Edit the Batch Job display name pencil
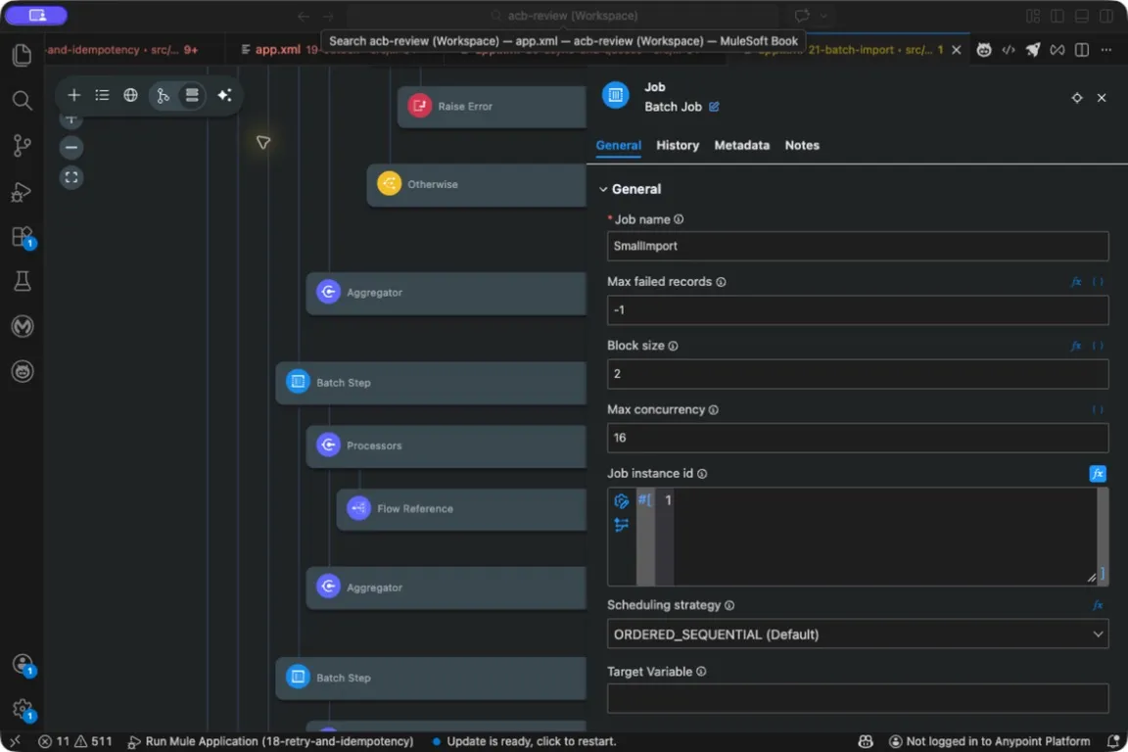The width and height of the screenshot is (1128, 752). (714, 107)
